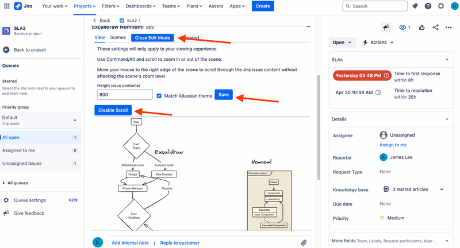Toggle Match Atlassian theme checkbox
The height and width of the screenshot is (248, 460).
[159, 96]
